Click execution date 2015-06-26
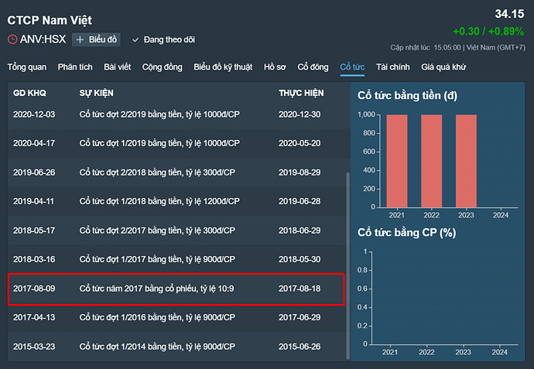 (x=300, y=347)
